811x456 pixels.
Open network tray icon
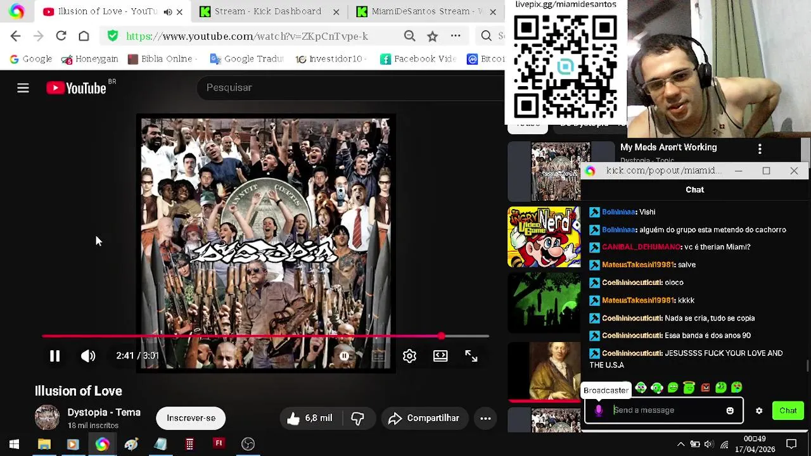point(724,444)
